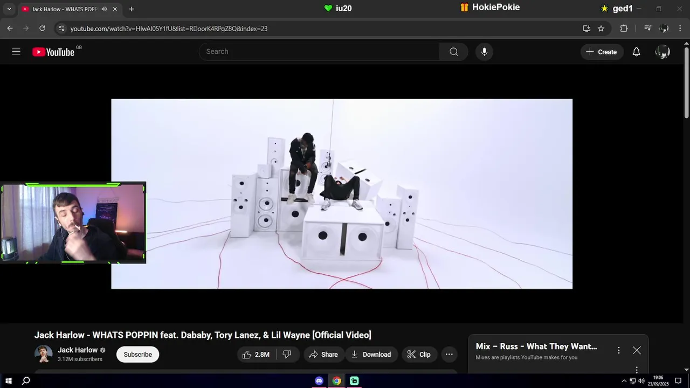This screenshot has height=388, width=690.
Task: Open the volume tray icon
Action: coord(641,380)
